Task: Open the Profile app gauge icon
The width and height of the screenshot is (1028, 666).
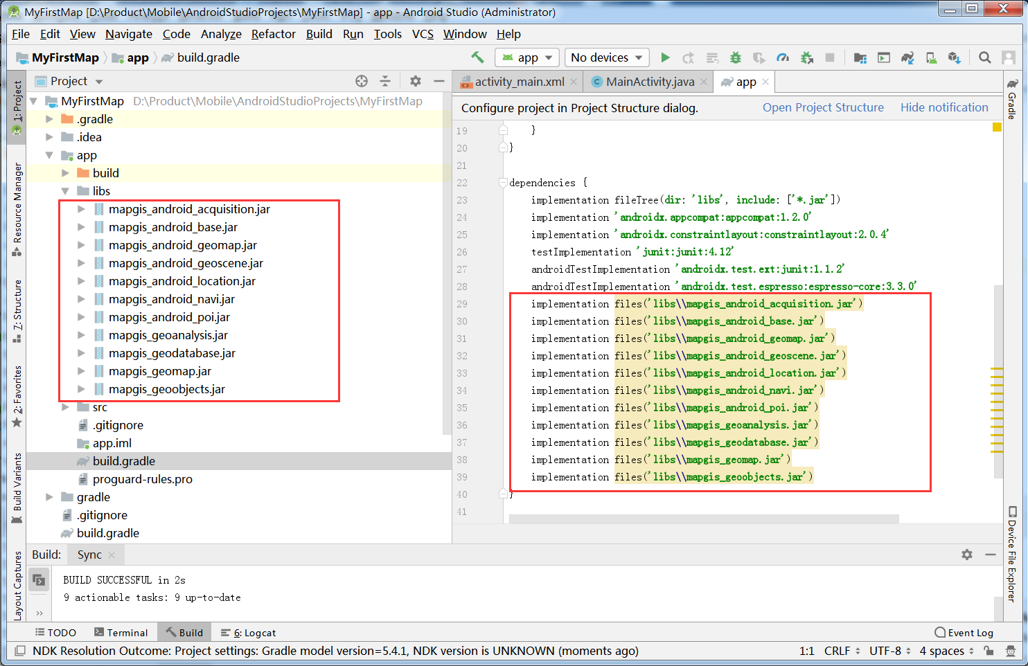Action: click(x=783, y=57)
